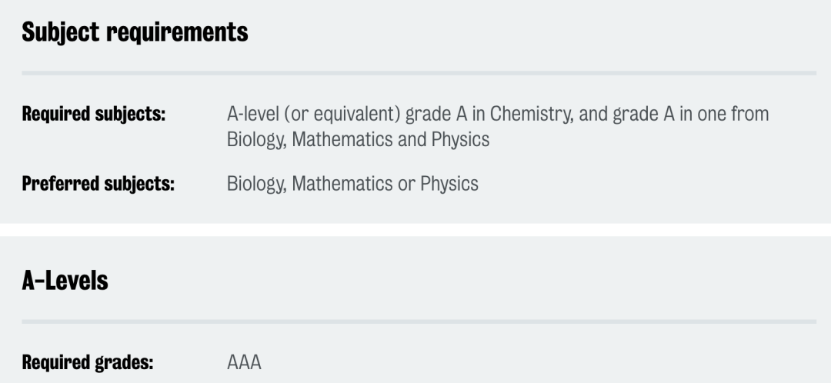Click the divider line under "A-Levels"
Viewport: 831px width, 383px height.
point(419,321)
